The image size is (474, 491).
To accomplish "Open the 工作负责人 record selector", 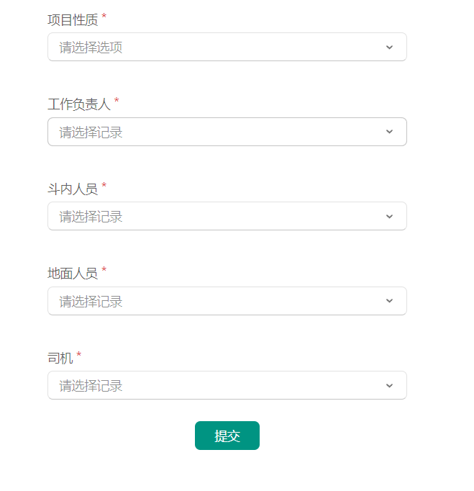I will tap(227, 132).
